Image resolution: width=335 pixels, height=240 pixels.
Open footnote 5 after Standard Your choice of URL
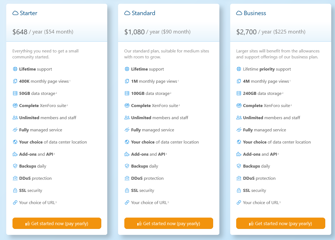coord(168,202)
